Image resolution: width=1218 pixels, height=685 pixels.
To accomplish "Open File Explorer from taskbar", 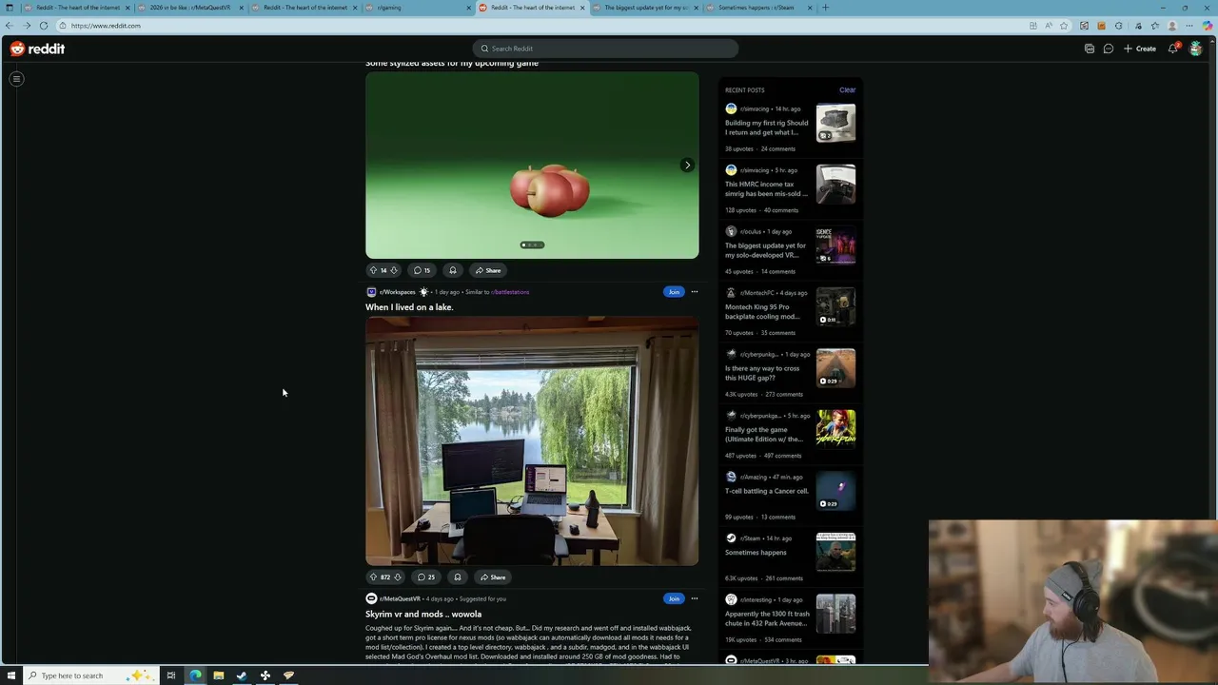I will [x=219, y=675].
